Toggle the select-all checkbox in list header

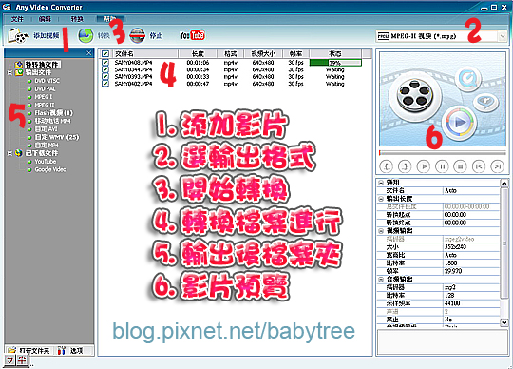(x=105, y=53)
